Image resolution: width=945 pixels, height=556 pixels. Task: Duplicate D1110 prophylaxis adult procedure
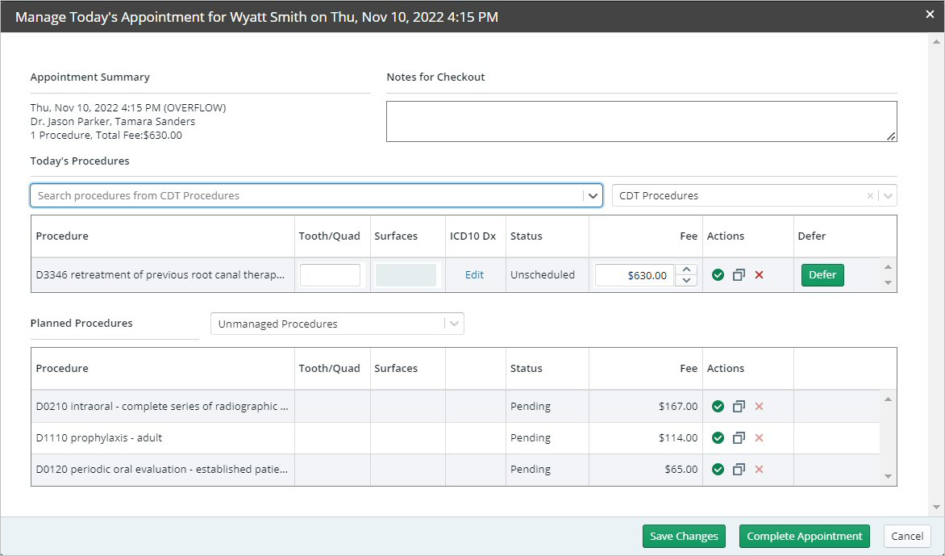click(739, 438)
